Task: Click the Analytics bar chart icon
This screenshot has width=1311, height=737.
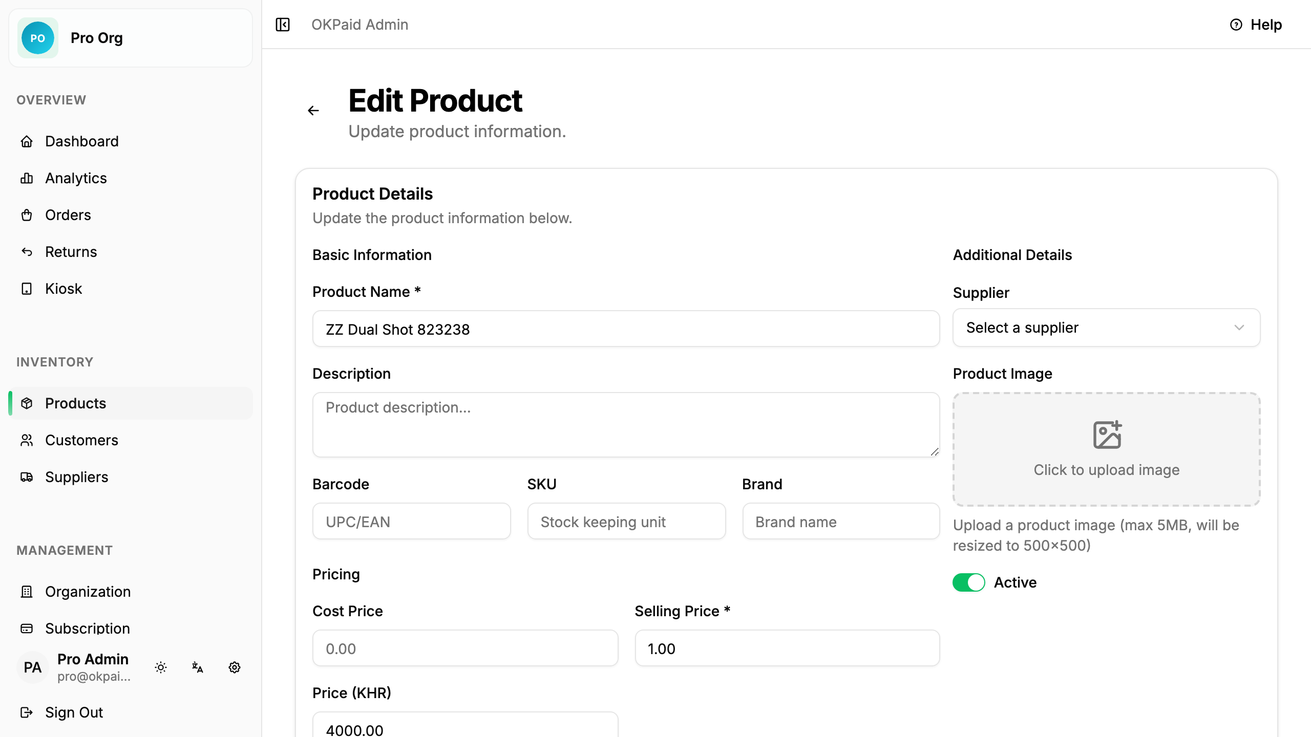Action: pos(27,178)
